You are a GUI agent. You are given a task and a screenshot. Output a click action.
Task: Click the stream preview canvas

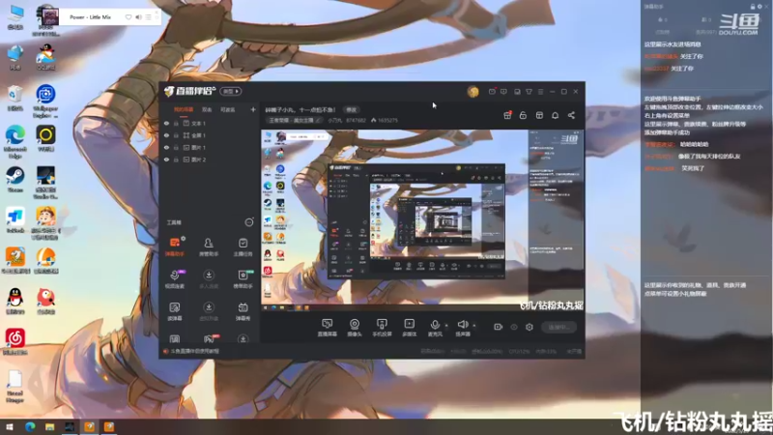click(422, 220)
